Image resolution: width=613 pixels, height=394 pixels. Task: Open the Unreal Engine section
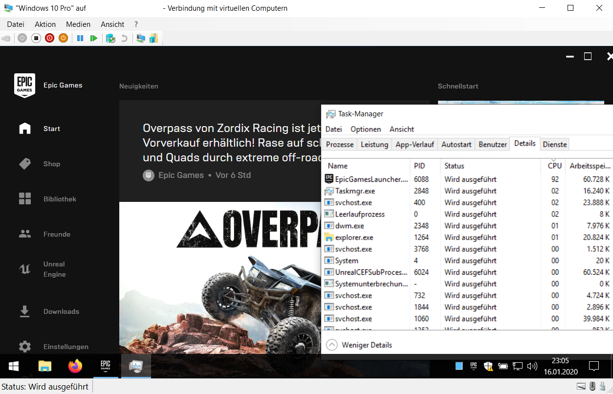(54, 269)
